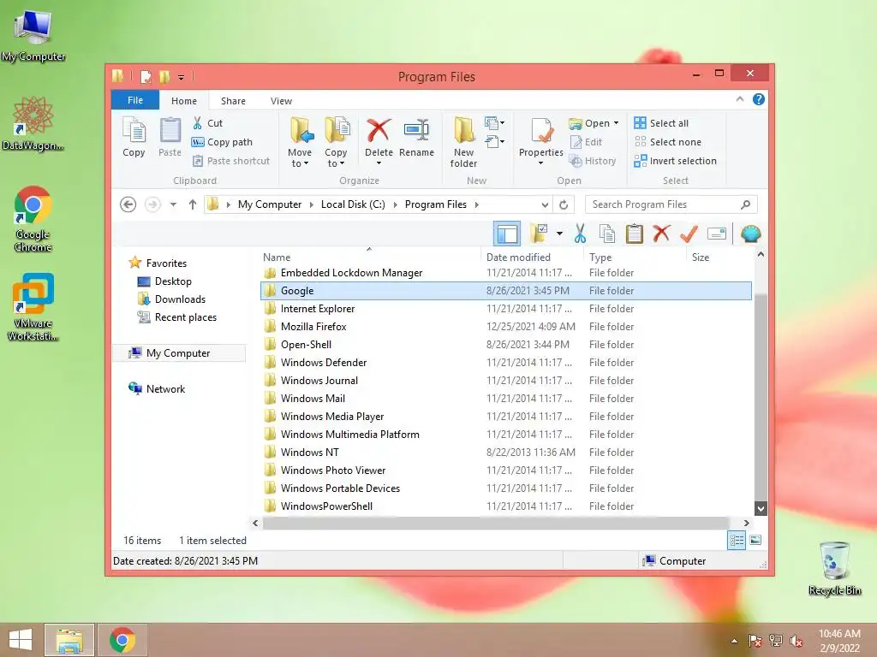Toggle the navigation pane toolbar icon
The width and height of the screenshot is (877, 657).
[507, 234]
